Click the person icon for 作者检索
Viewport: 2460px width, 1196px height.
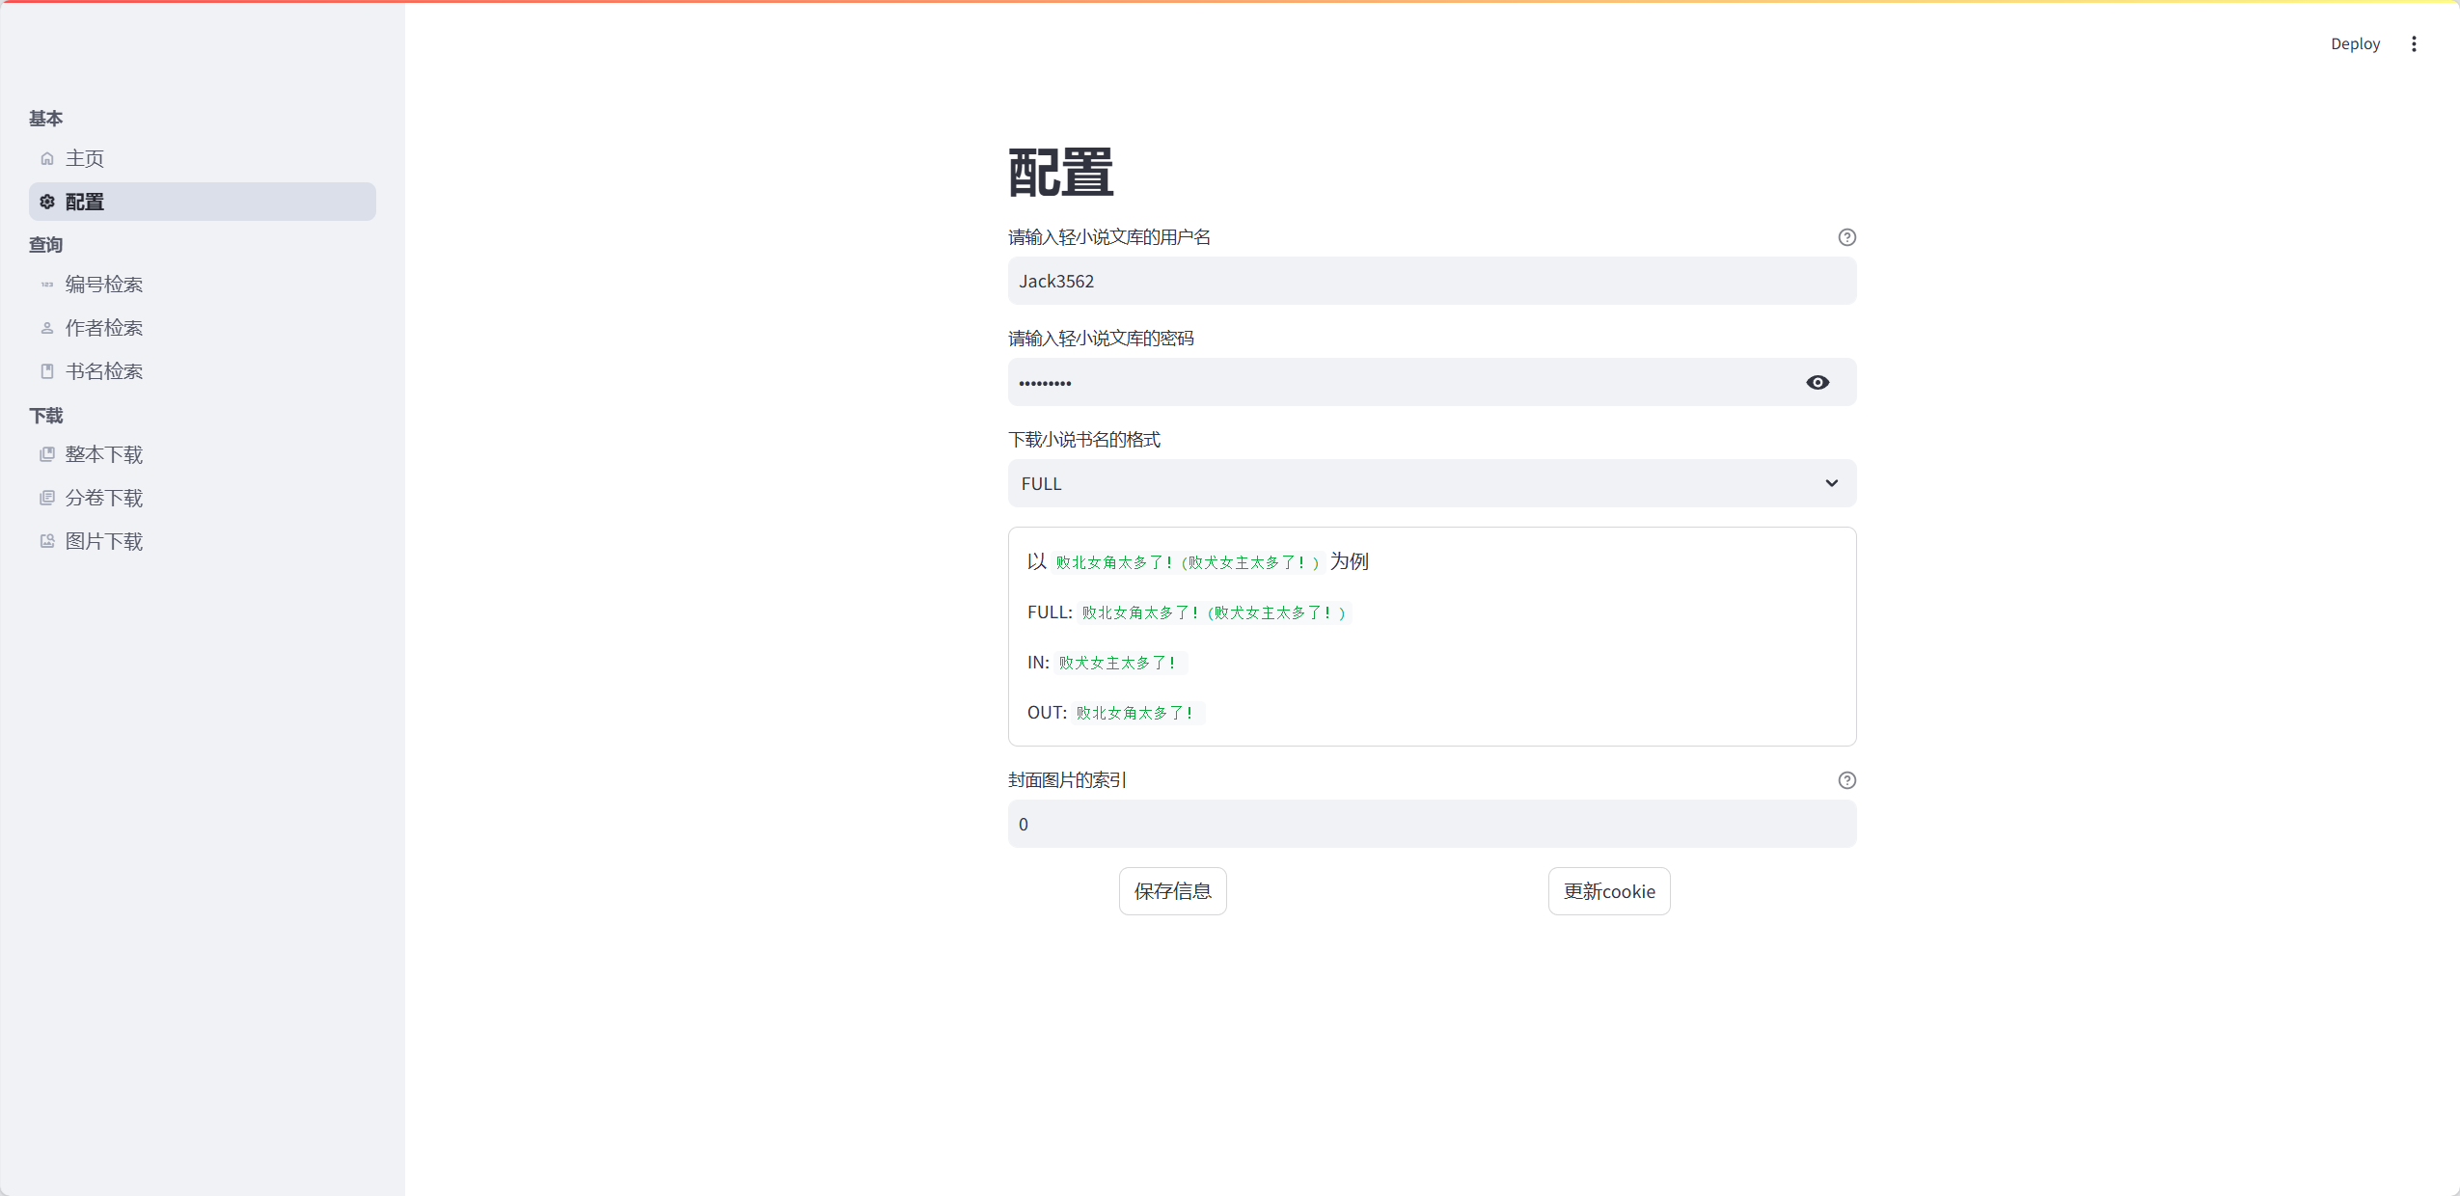pos(47,328)
